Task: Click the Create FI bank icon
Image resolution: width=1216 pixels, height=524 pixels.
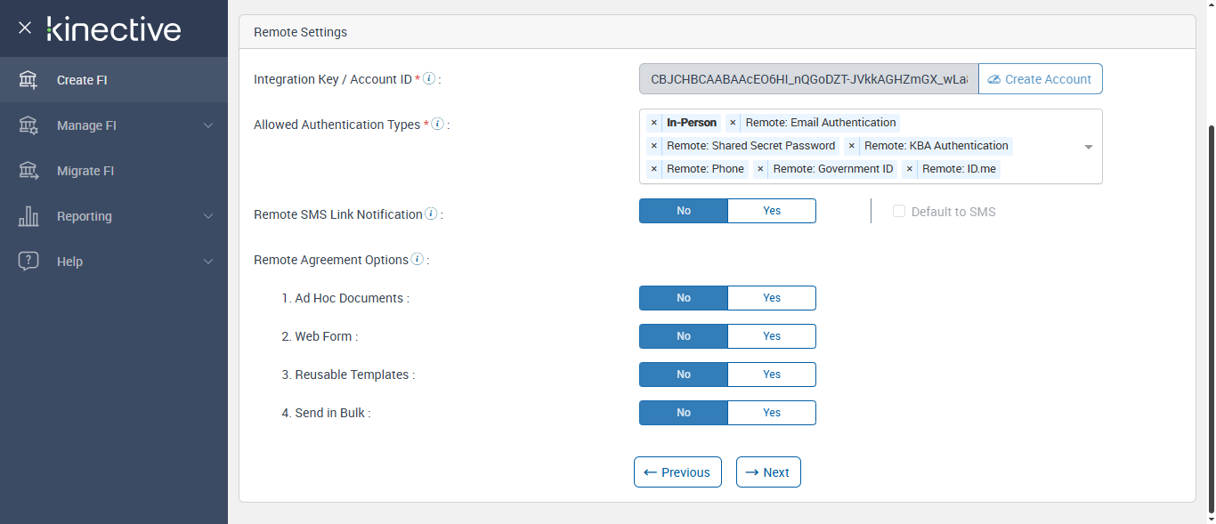Action: (28, 80)
